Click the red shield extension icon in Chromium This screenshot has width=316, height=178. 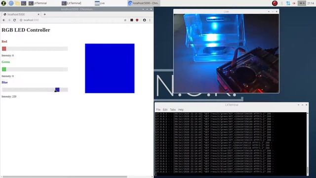(x=137, y=20)
